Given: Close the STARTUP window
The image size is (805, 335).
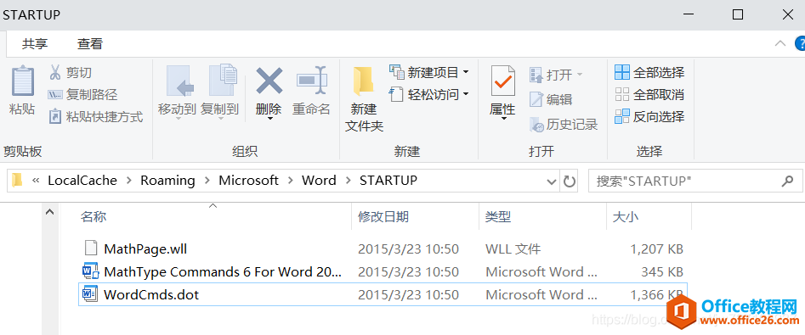Looking at the screenshot, I should 787,14.
